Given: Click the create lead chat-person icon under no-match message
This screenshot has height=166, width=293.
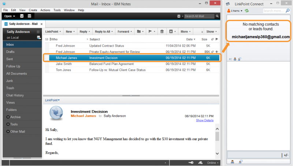Looking at the screenshot, I should coord(240,59).
